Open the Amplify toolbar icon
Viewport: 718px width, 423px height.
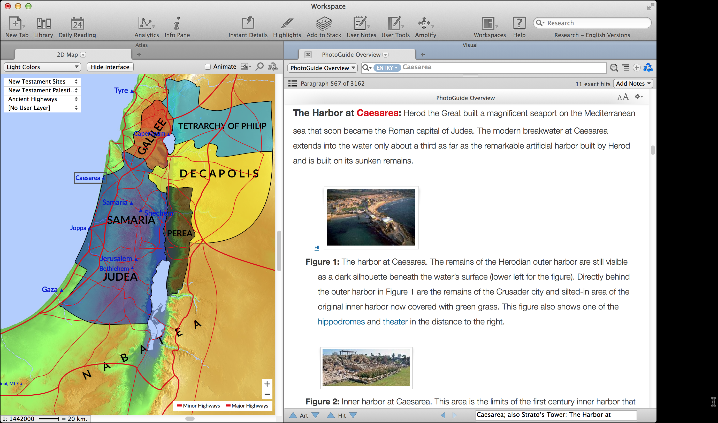pos(425,24)
